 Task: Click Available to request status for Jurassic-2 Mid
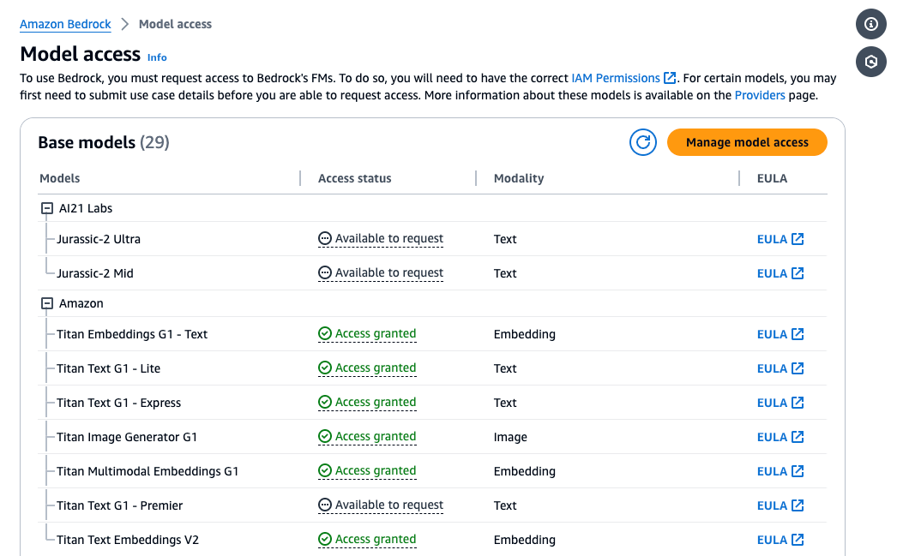381,273
